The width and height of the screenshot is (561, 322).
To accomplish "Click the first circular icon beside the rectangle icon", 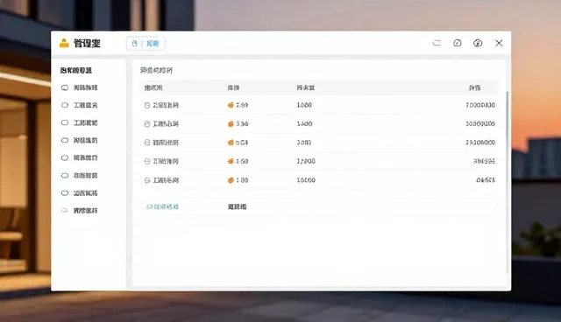I will pos(458,43).
